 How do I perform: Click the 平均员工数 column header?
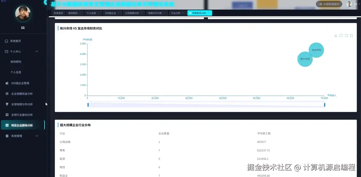(264, 133)
